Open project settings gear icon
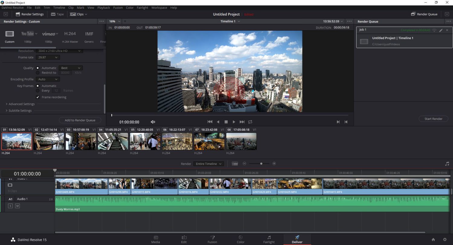 445,240
